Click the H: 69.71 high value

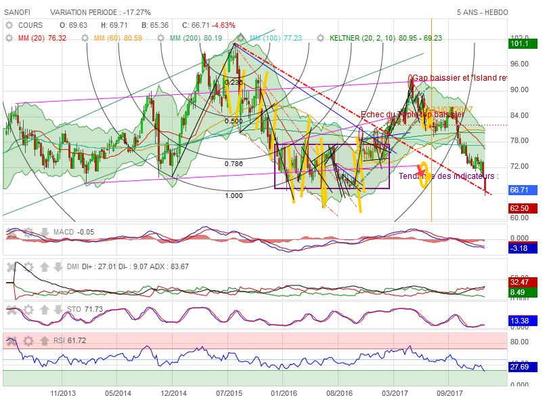point(114,25)
